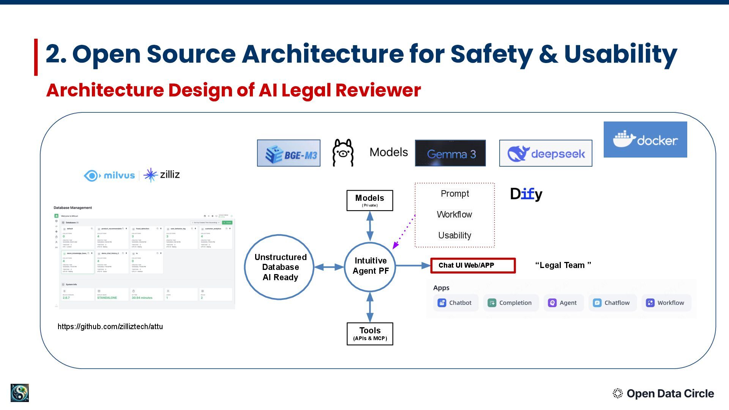Click the BGE-M3 model logo

[289, 153]
